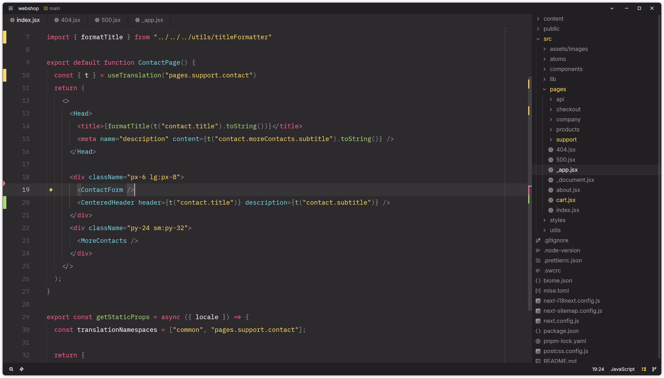Click the gear icon beside pnpm-lock.yaml
Image resolution: width=664 pixels, height=378 pixels.
pyautogui.click(x=538, y=341)
